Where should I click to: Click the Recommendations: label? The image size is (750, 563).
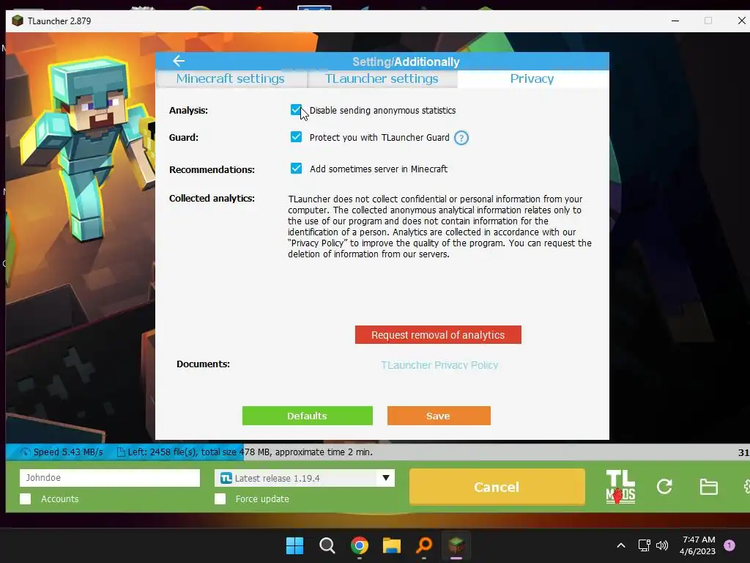212,169
